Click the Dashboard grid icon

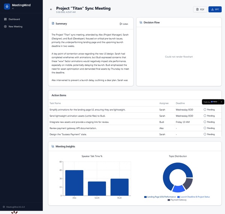[x=5, y=19]
